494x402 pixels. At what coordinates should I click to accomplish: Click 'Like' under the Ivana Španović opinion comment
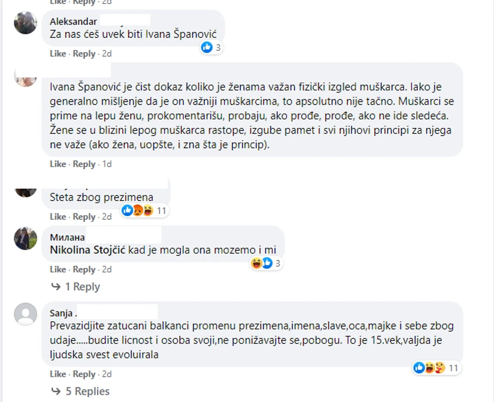[x=57, y=163]
